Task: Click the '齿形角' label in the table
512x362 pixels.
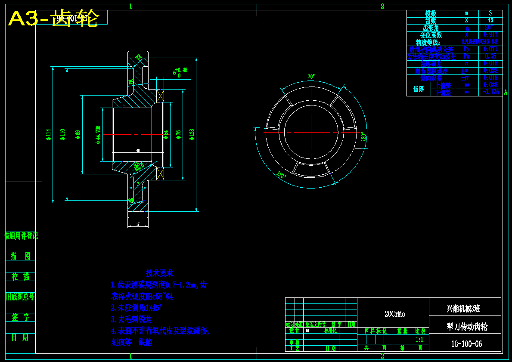Action: pyautogui.click(x=431, y=28)
